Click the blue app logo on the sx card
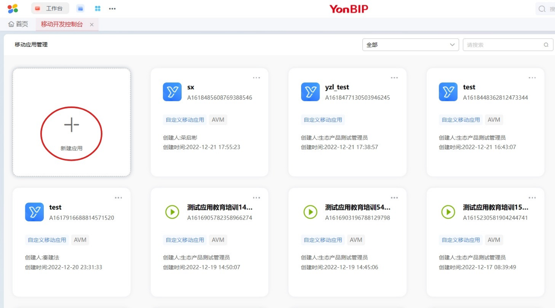The width and height of the screenshot is (555, 308). (x=172, y=92)
